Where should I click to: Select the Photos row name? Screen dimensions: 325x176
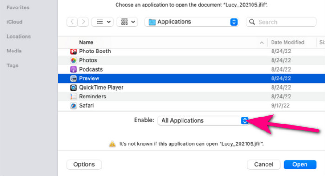pyautogui.click(x=88, y=60)
